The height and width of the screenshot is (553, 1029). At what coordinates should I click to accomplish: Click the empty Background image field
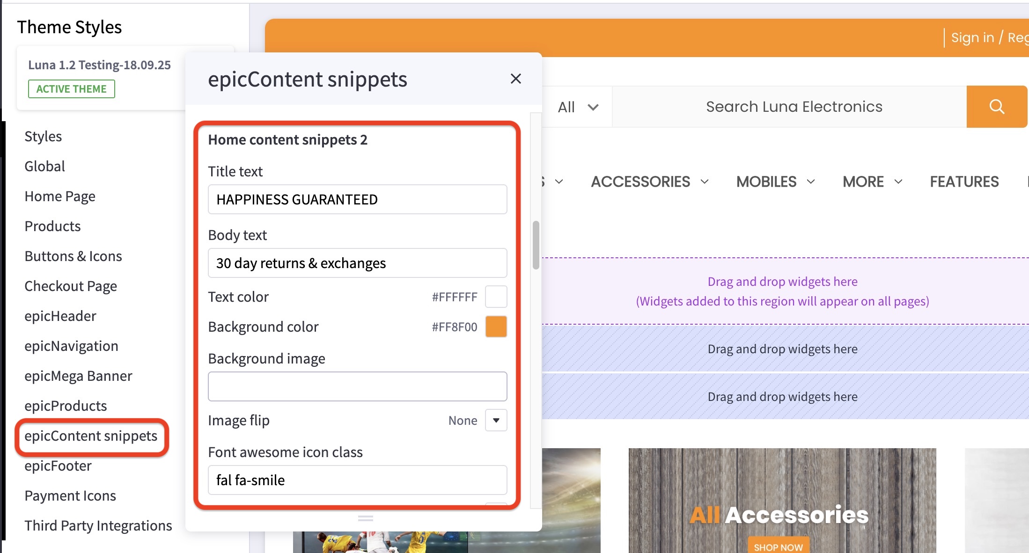tap(357, 386)
